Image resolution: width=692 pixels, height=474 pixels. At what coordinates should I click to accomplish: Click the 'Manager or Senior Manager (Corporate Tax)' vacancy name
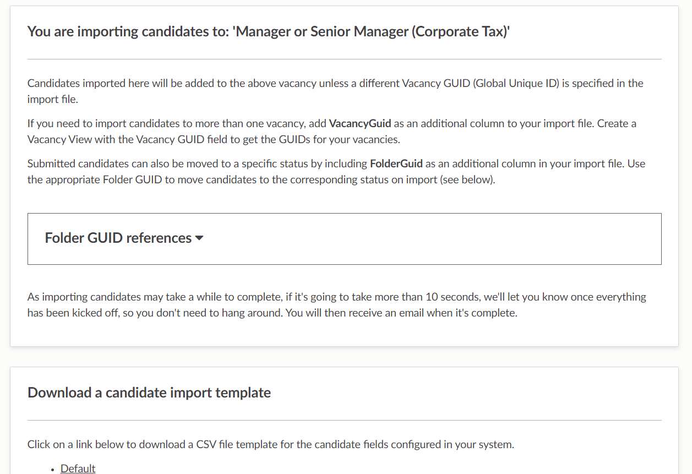(372, 31)
